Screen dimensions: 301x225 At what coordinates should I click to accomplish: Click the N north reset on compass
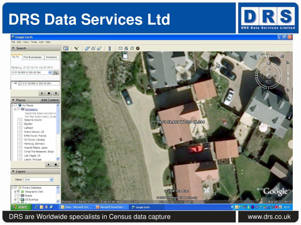click(x=269, y=63)
